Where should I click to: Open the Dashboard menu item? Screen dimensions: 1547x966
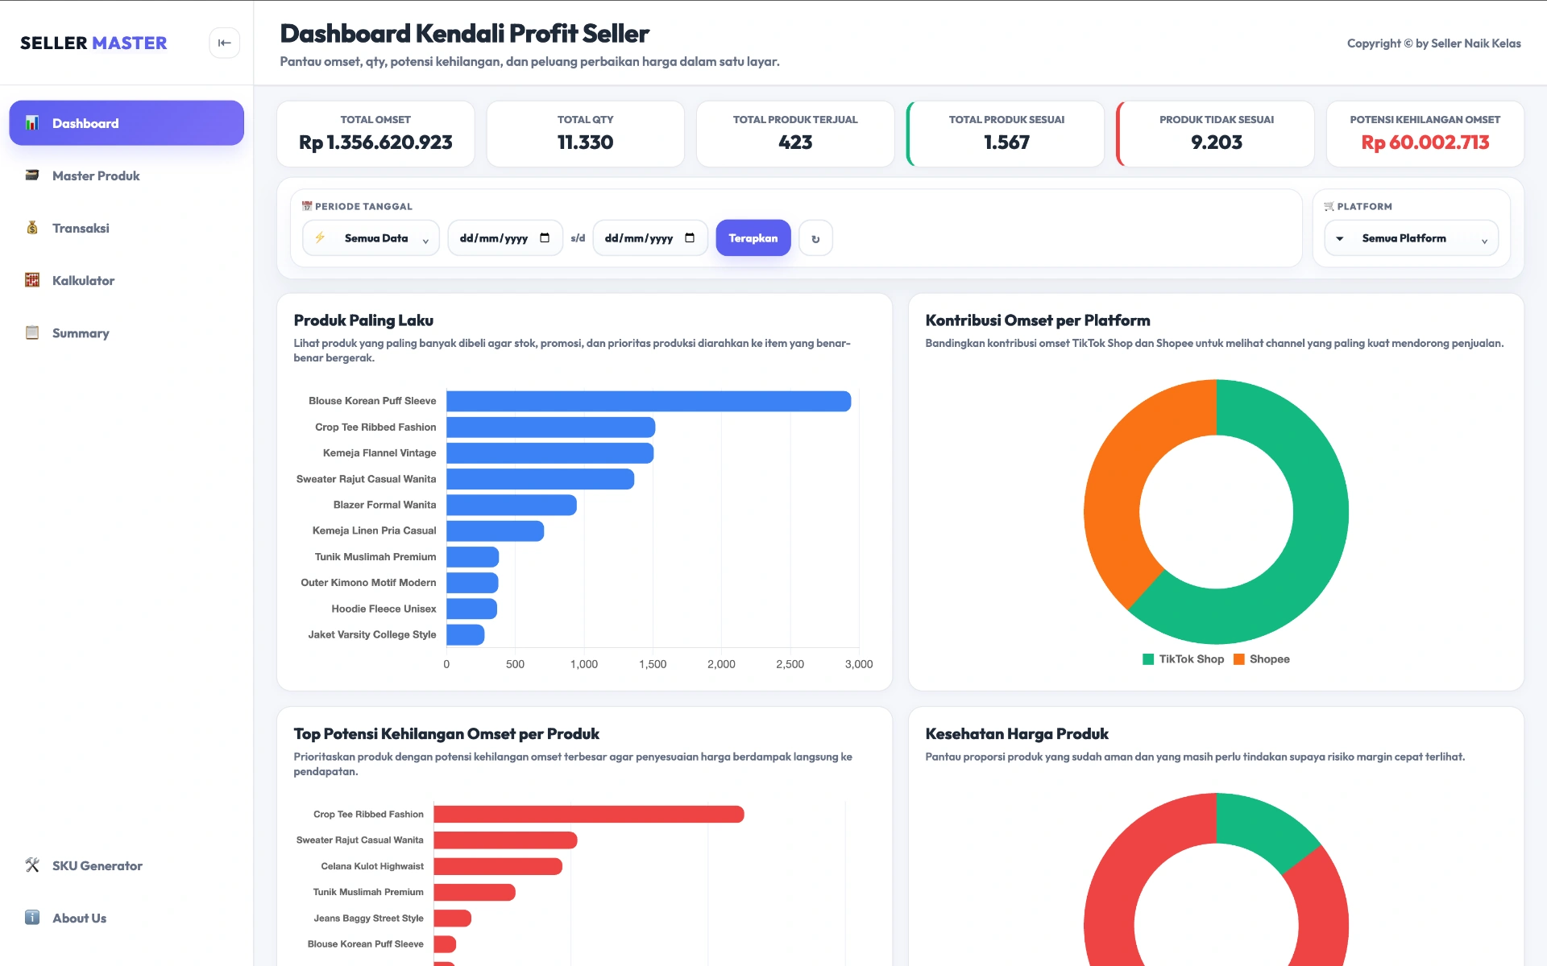[x=126, y=123]
